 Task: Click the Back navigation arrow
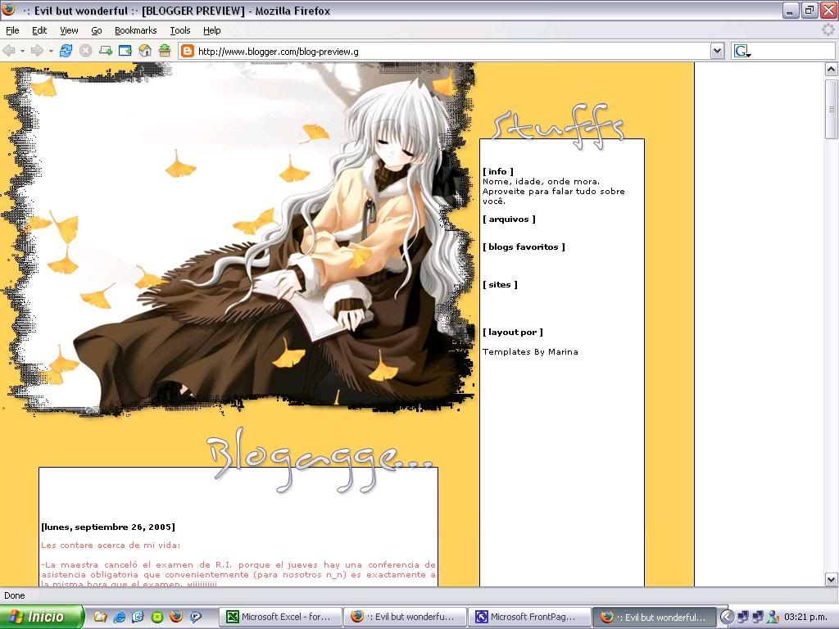pyautogui.click(x=9, y=51)
